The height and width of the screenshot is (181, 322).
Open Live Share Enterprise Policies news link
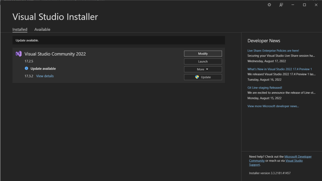273,51
